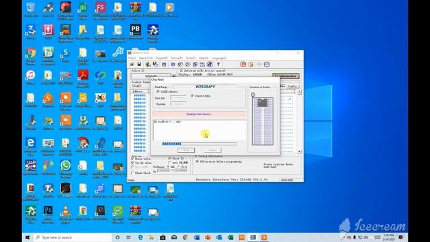Toggle Verify after option checkbox
The image size is (430, 242).
(x=133, y=163)
